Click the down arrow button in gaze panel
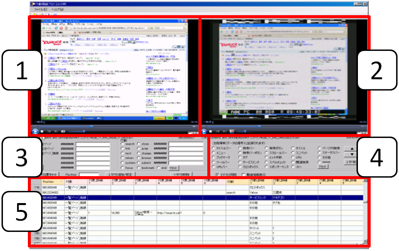The image size is (399, 251). [351, 154]
